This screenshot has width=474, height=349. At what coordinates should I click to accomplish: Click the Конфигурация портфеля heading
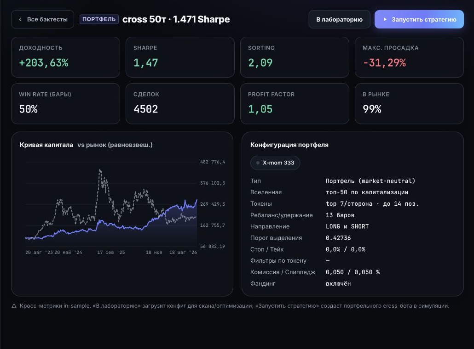(289, 145)
